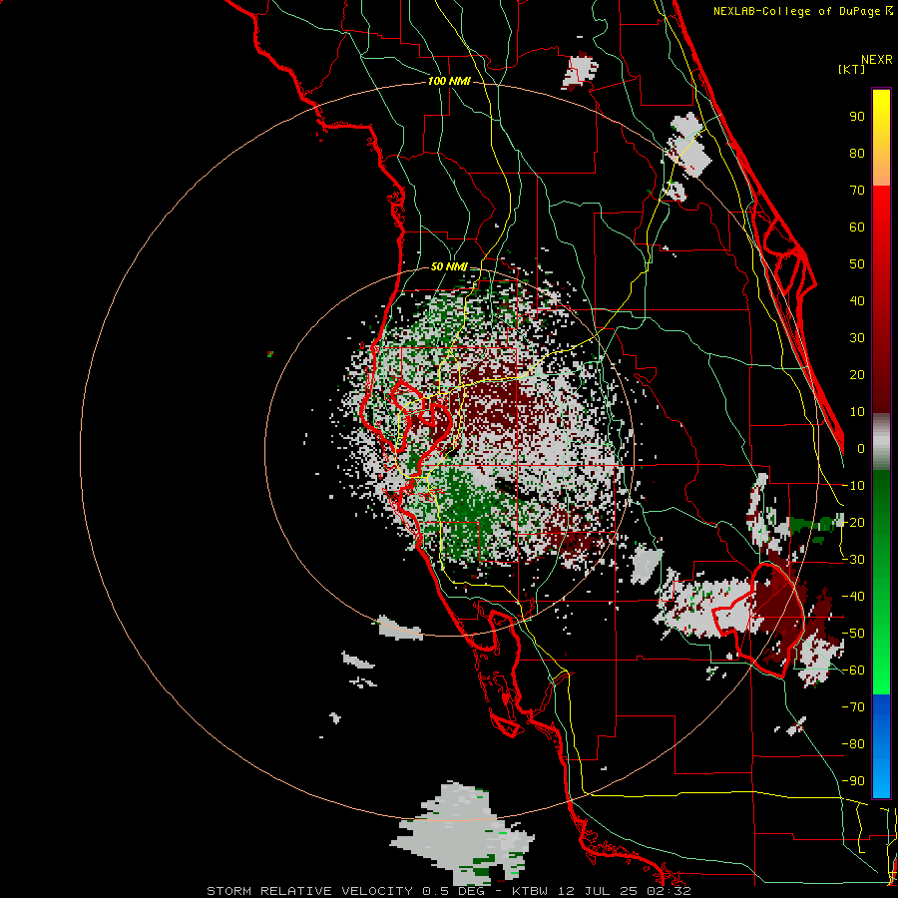Click the -80 value on velocity scale
The height and width of the screenshot is (898, 898).
tap(853, 744)
